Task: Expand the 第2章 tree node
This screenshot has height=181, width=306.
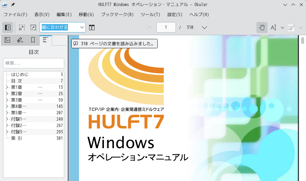Action: tap(7, 94)
